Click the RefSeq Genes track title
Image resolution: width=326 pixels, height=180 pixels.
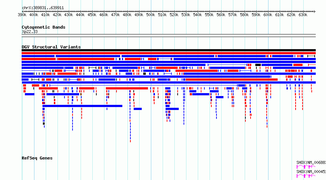37,158
